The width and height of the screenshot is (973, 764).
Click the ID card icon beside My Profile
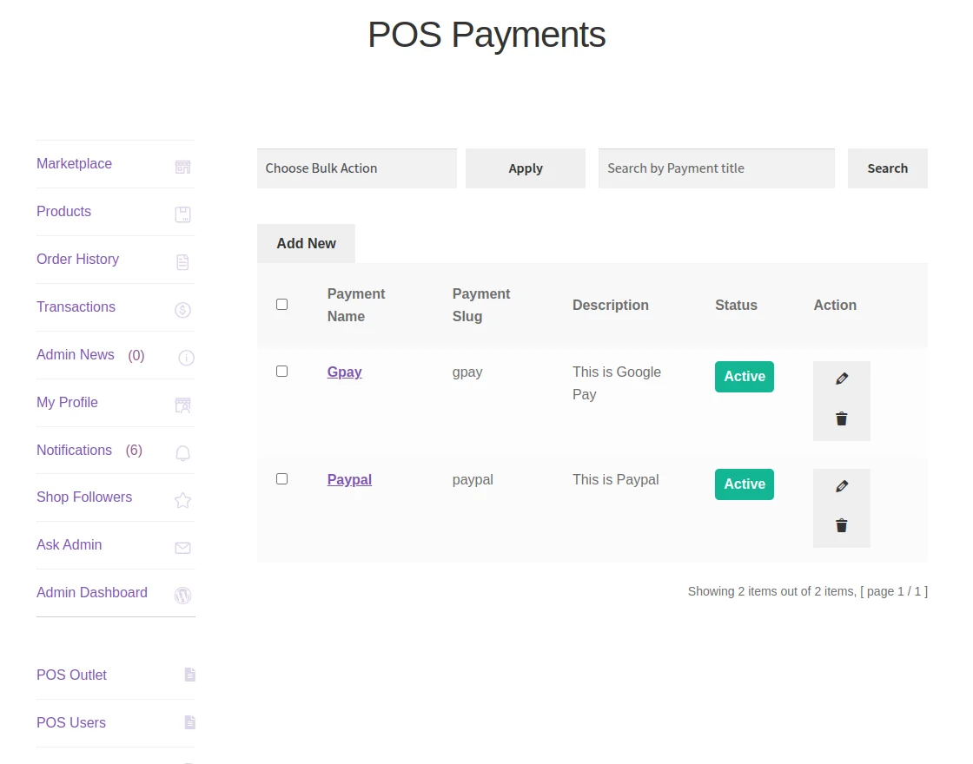[182, 405]
